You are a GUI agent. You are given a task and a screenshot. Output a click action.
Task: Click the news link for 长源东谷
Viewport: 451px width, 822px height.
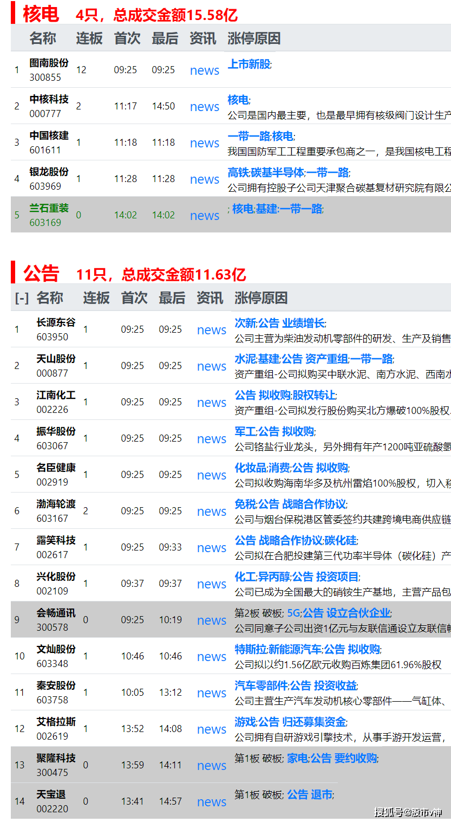tap(211, 330)
